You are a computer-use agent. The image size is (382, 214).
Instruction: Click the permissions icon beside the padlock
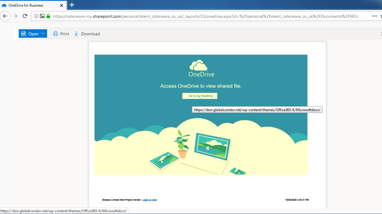(x=42, y=16)
